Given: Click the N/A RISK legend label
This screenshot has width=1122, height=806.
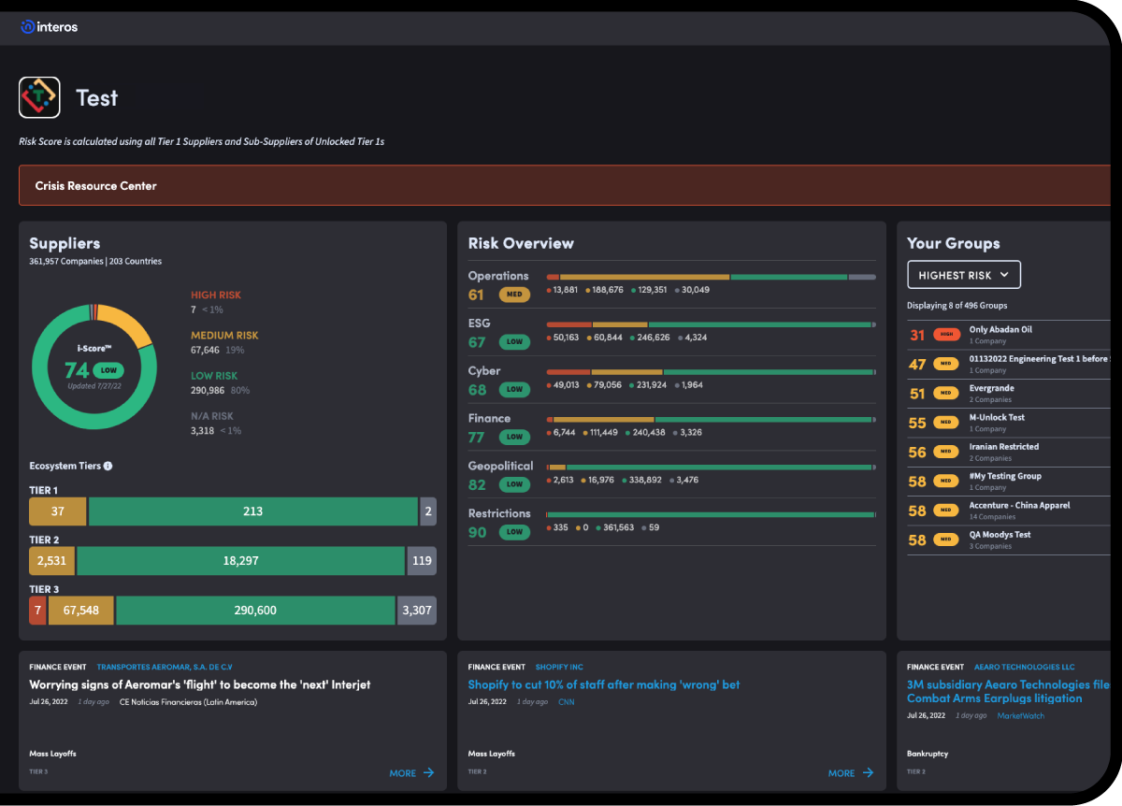Looking at the screenshot, I should 212,416.
